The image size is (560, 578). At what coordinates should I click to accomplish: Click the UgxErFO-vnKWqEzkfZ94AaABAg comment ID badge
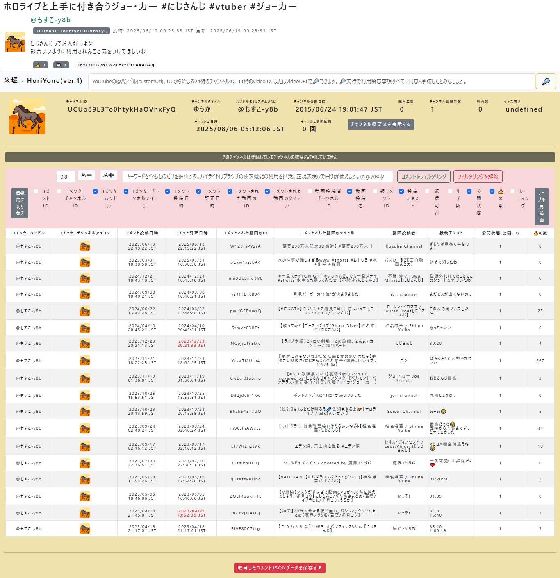[x=115, y=65]
